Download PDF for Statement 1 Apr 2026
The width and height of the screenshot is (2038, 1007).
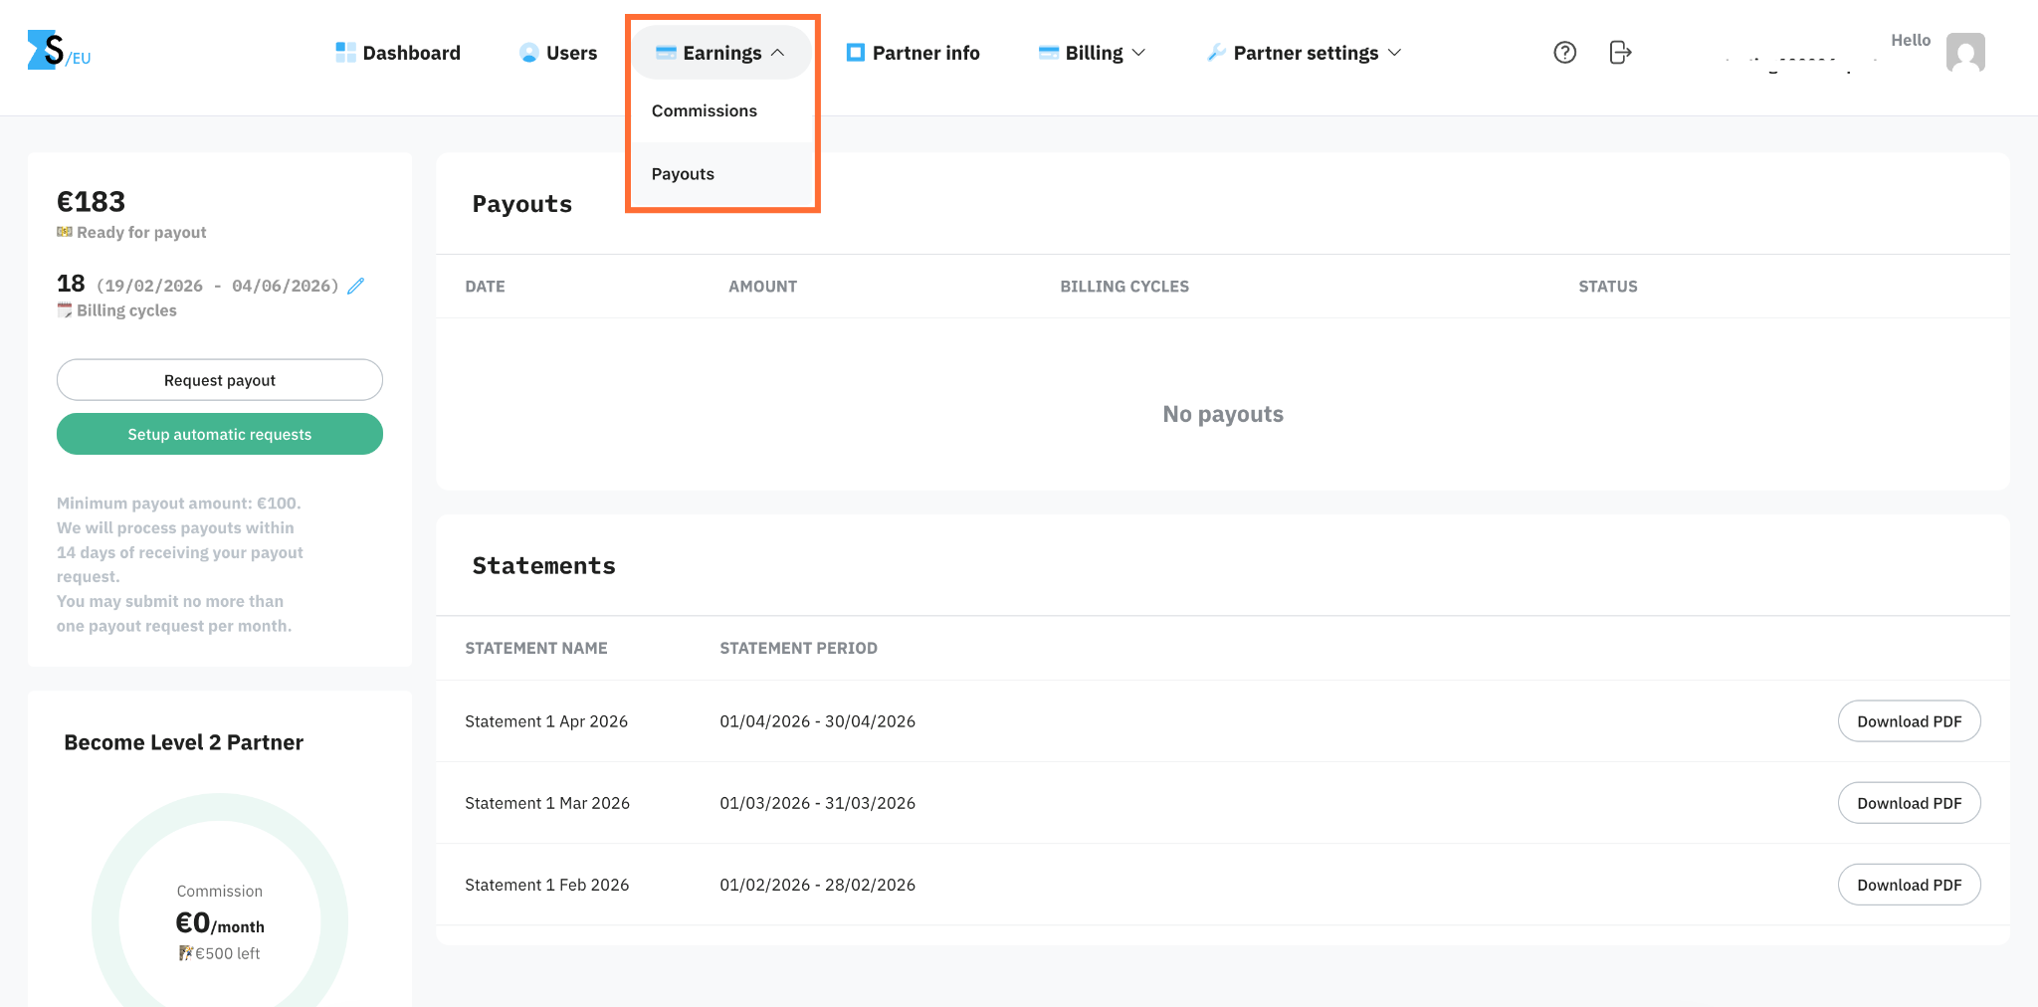[x=1909, y=721]
